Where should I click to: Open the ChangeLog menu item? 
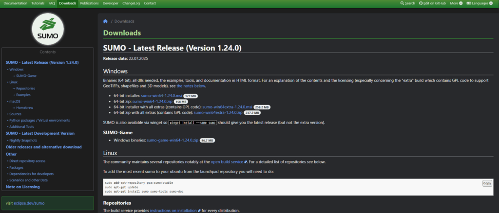(x=131, y=3)
